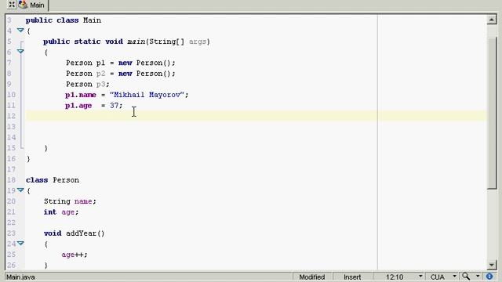Image resolution: width=502 pixels, height=282 pixels.
Task: Click line number 12 in gutter
Action: pos(11,116)
